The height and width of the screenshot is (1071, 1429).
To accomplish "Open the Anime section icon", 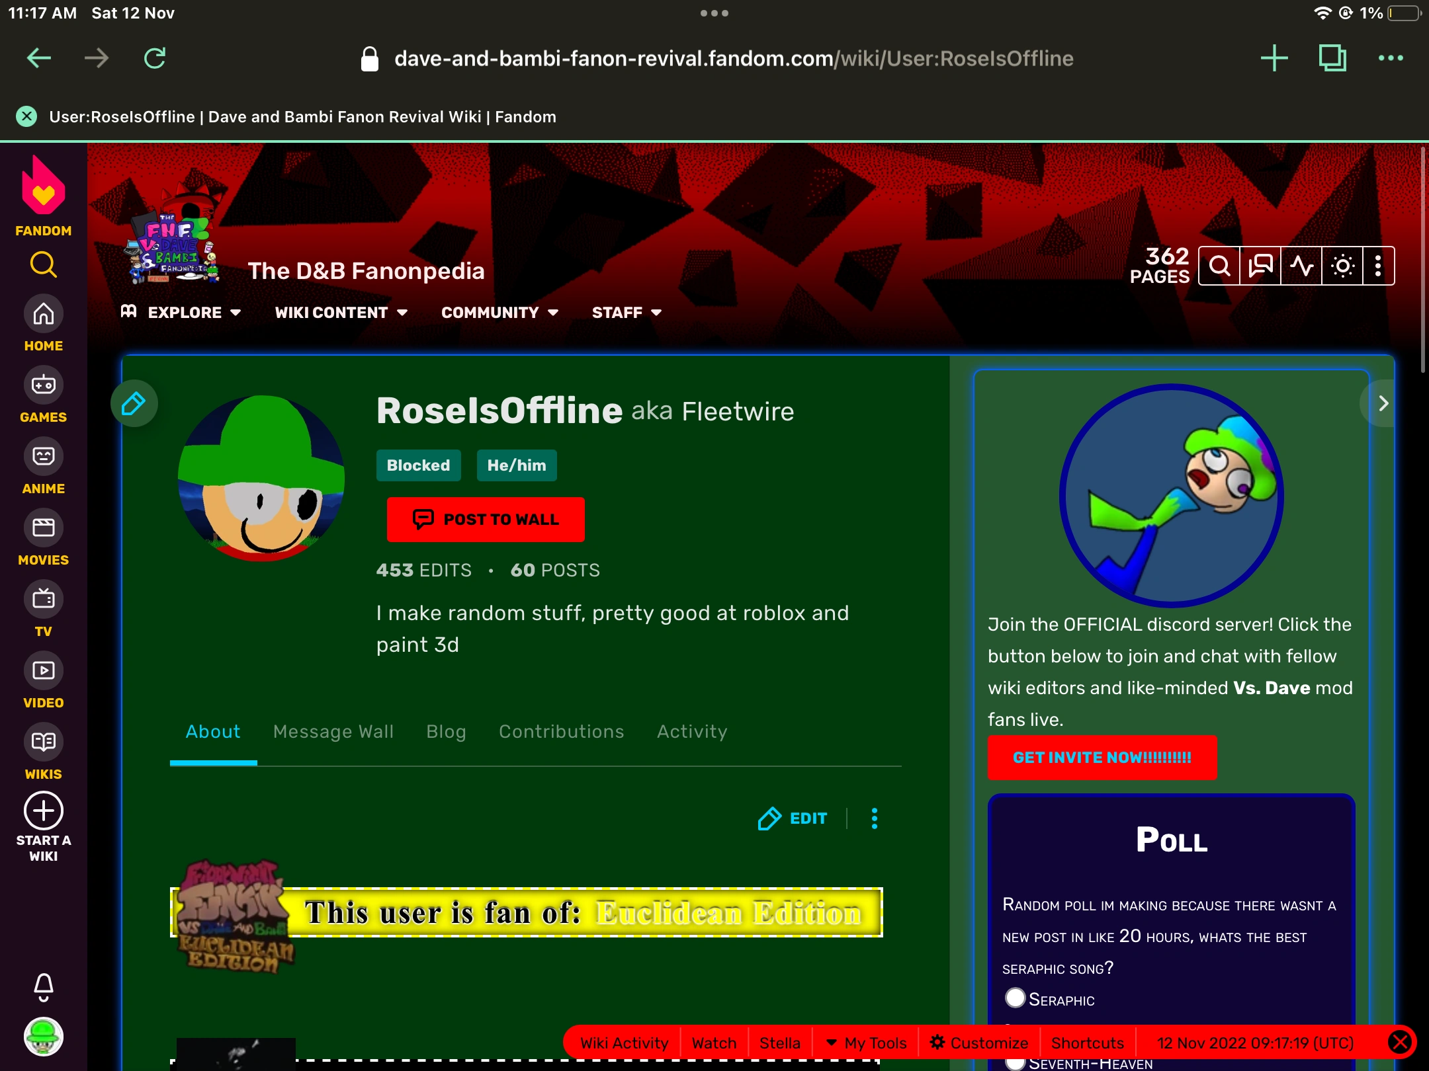I will coord(43,456).
